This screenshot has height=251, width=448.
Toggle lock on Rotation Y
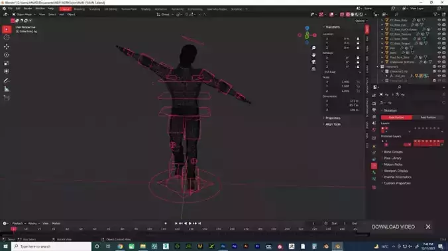pyautogui.click(x=358, y=62)
